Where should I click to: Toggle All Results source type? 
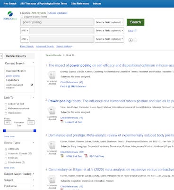[x=6, y=149]
